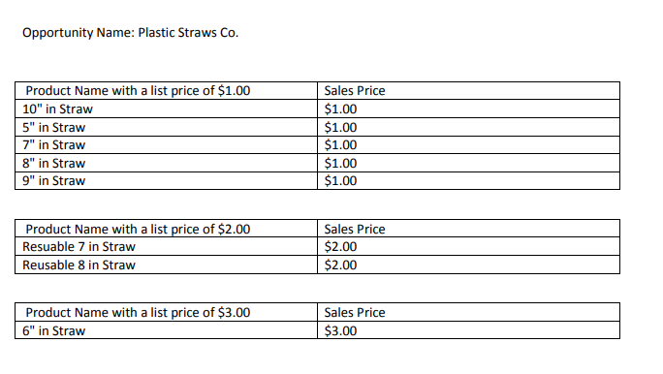
Task: Select the $1.00 price for 10" Straw
Action: (x=469, y=109)
